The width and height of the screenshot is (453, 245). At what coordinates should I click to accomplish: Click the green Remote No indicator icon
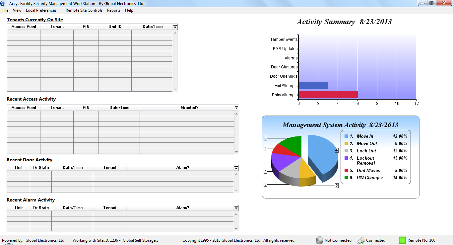point(402,240)
